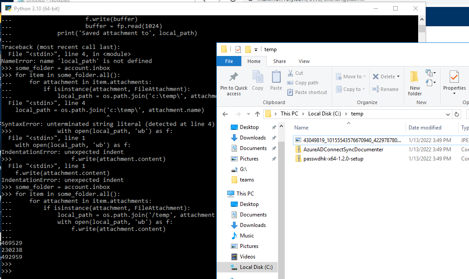The image size is (469, 279).
Task: Click the Rename icon in Organize
Action: point(376,89)
